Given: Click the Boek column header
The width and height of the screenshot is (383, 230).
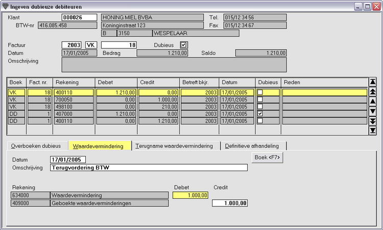Looking at the screenshot, I should pos(17,82).
